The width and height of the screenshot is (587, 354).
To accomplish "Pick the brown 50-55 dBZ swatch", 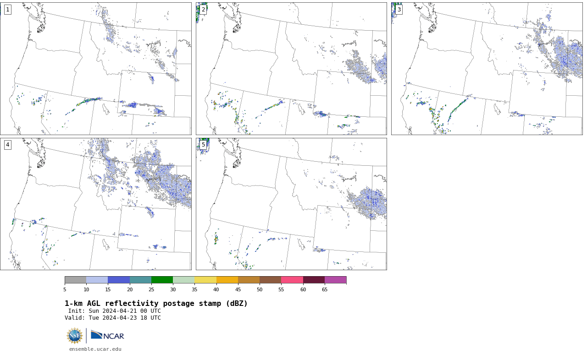I will click(x=271, y=280).
